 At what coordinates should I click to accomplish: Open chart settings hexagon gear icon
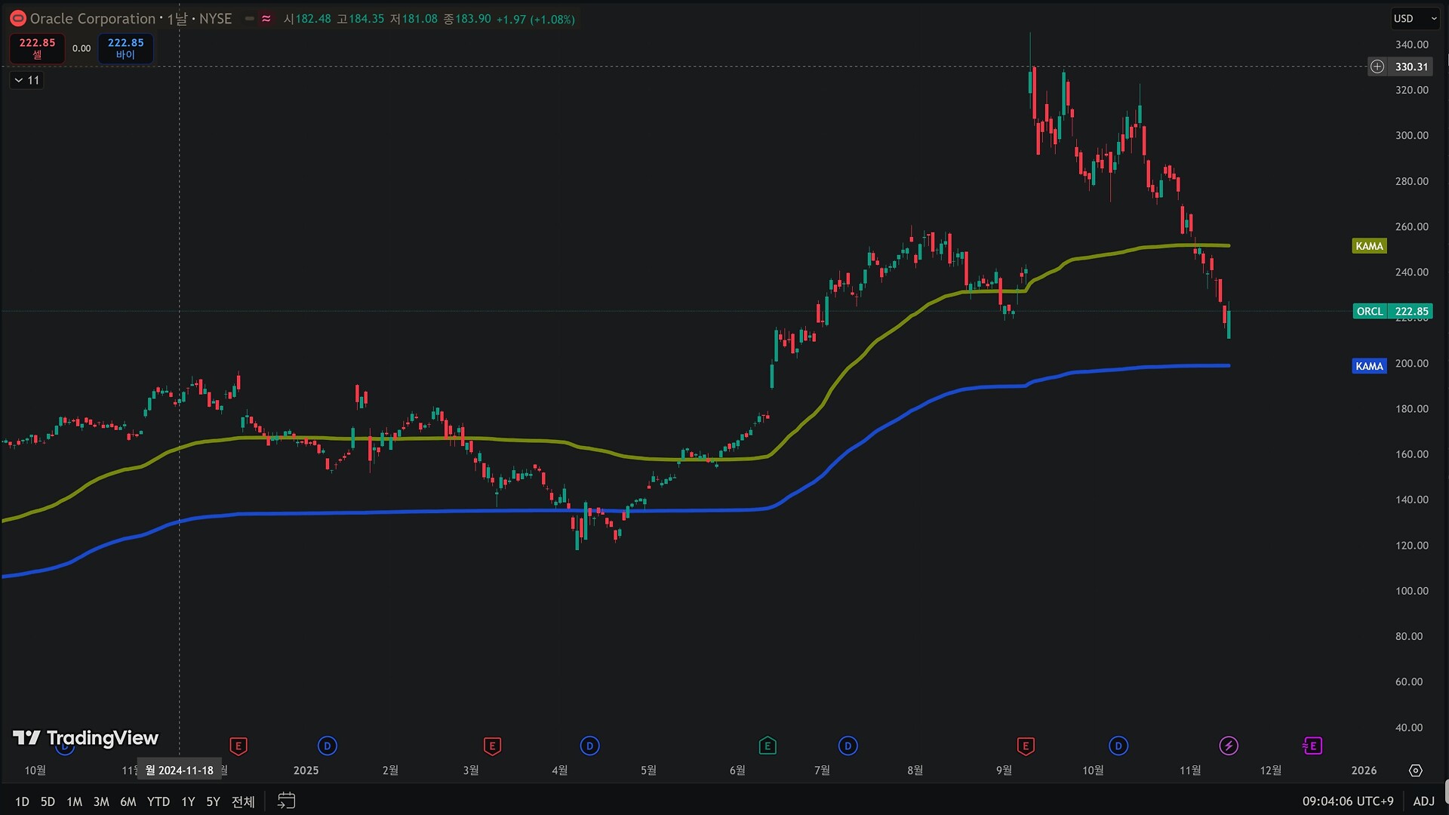[1415, 770]
